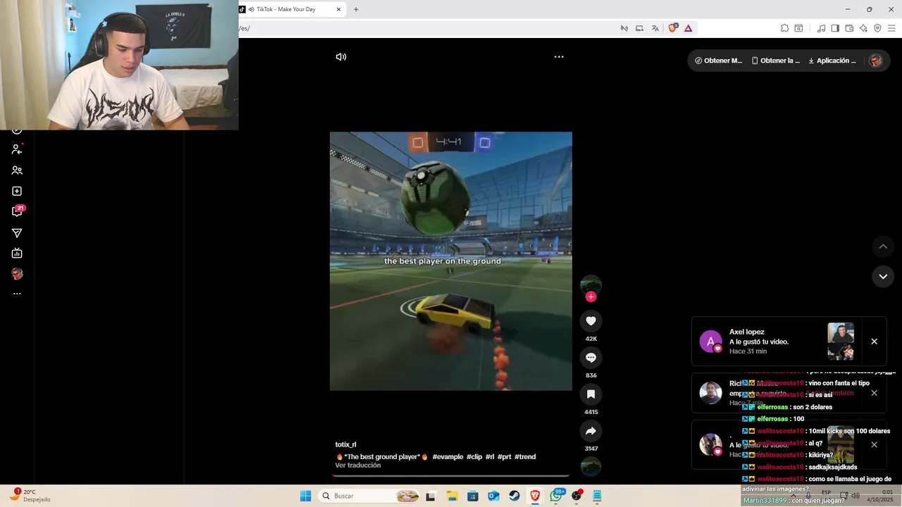Follow creator with the red plus badge
The width and height of the screenshot is (902, 507).
(x=591, y=297)
